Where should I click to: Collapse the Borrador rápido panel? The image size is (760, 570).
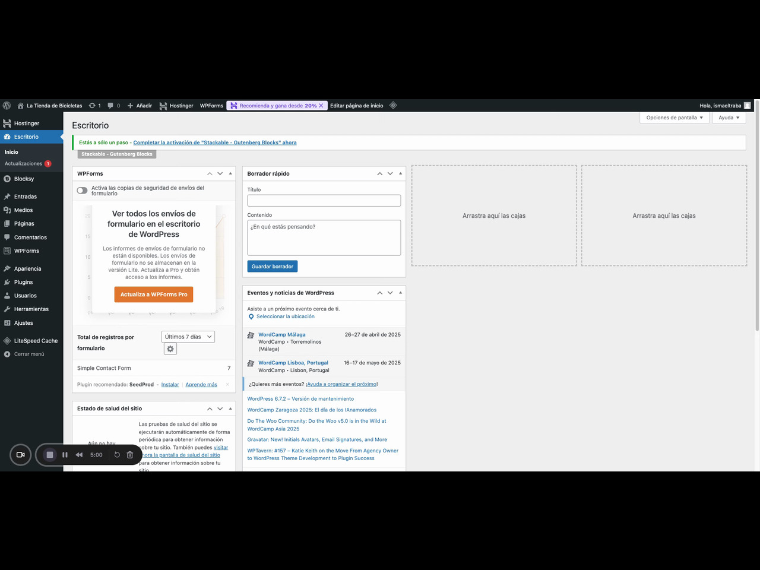point(400,173)
